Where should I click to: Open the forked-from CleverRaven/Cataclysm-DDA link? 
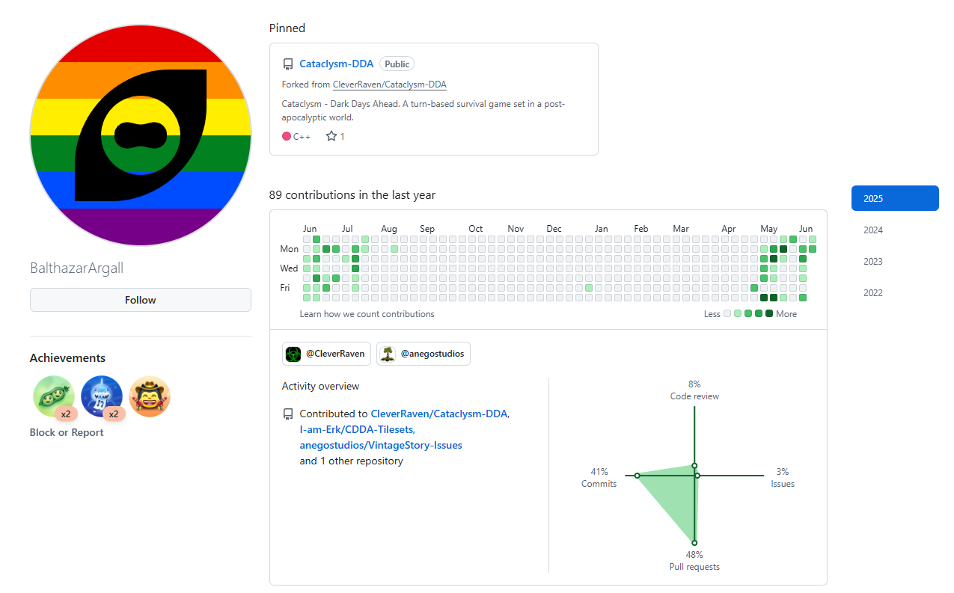click(x=389, y=85)
